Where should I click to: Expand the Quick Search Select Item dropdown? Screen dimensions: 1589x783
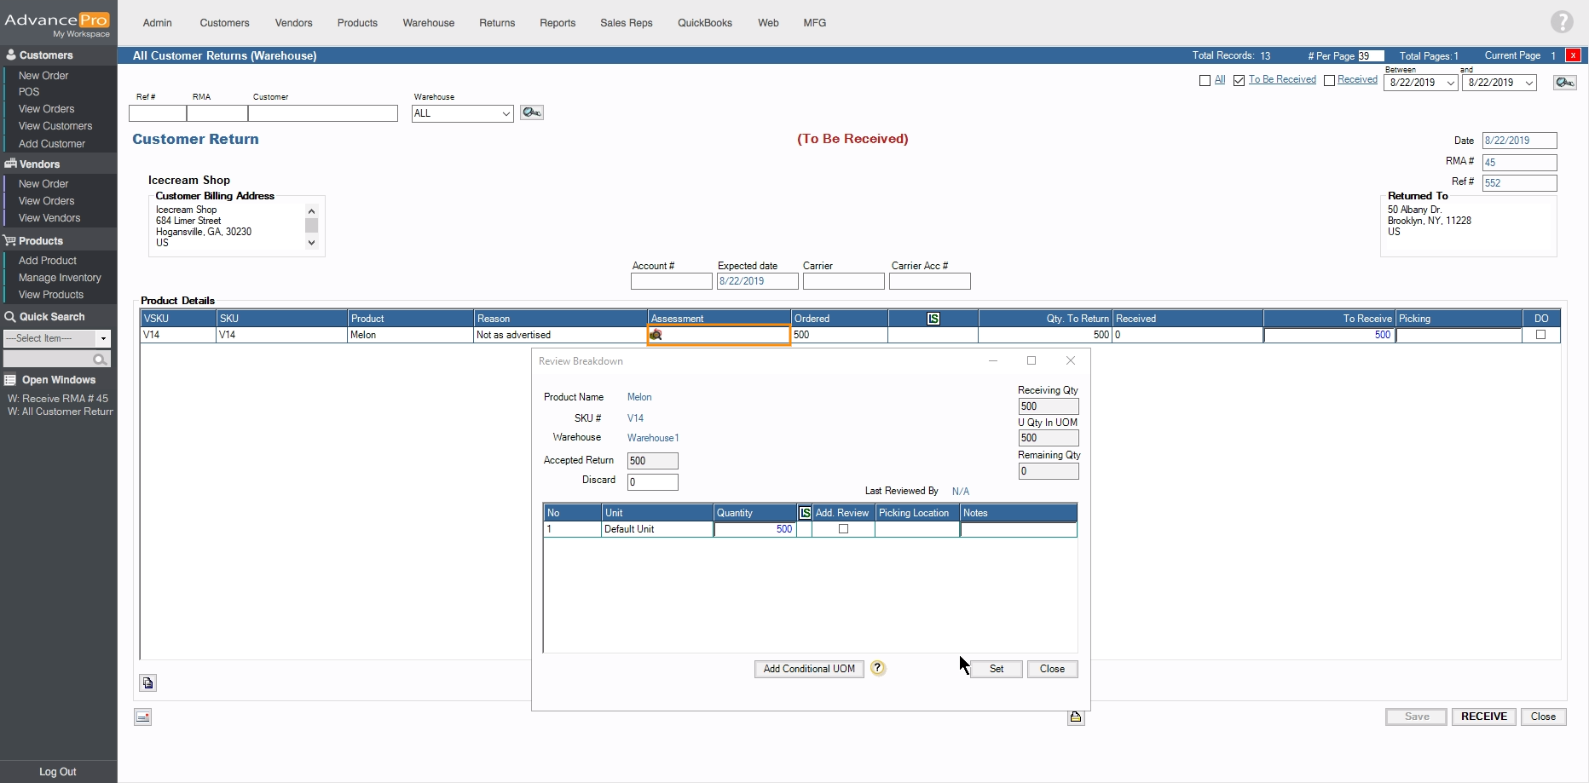coord(103,338)
